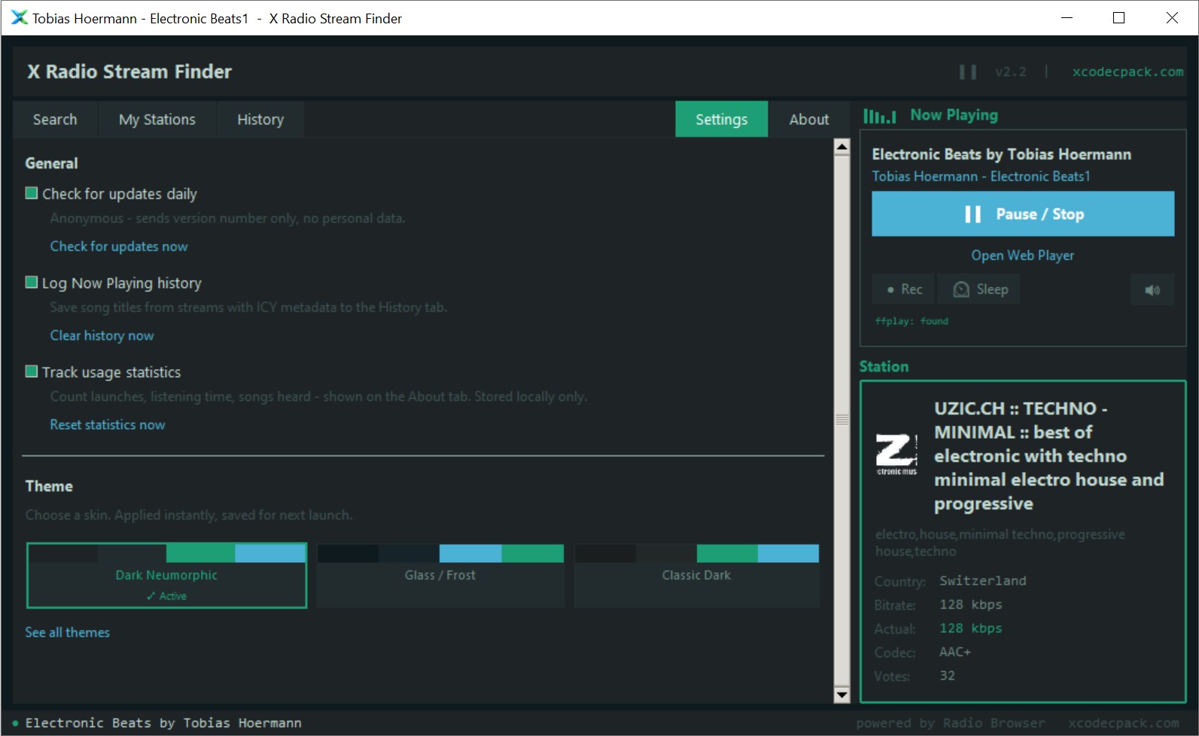Click the X app icon in title bar
This screenshot has width=1199, height=736.
(19, 17)
